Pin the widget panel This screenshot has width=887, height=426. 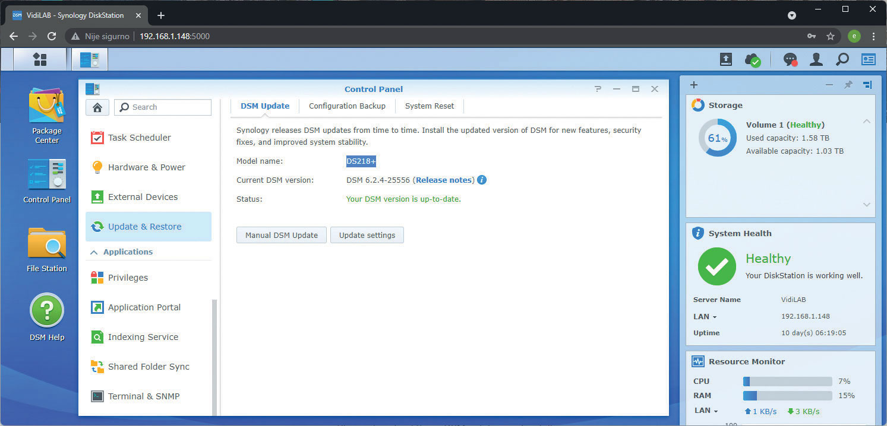point(848,85)
